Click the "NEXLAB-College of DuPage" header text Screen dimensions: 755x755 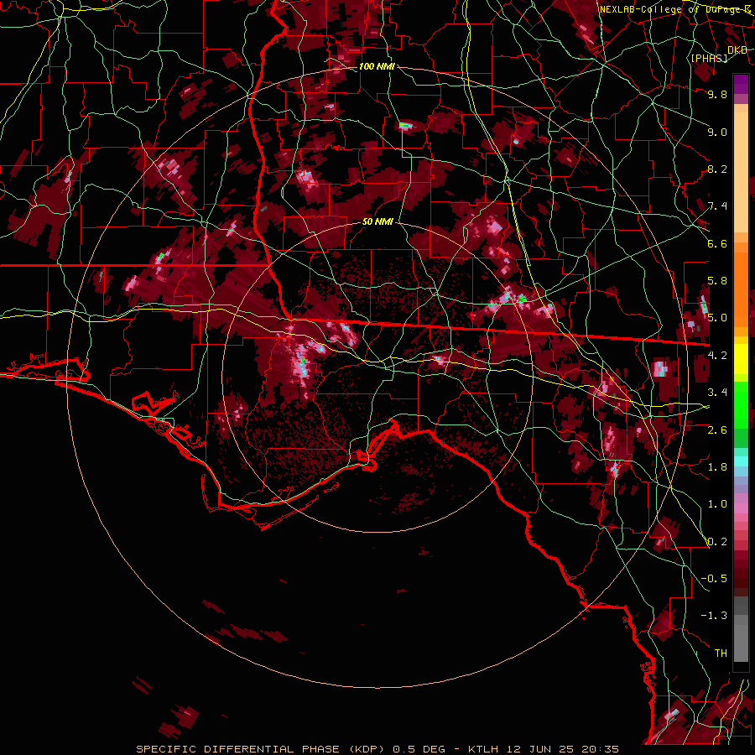[672, 9]
